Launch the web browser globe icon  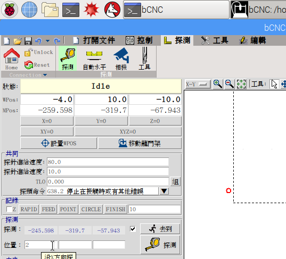tap(29, 10)
